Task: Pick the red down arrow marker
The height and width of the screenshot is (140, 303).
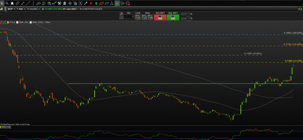Action: click(x=91, y=3)
